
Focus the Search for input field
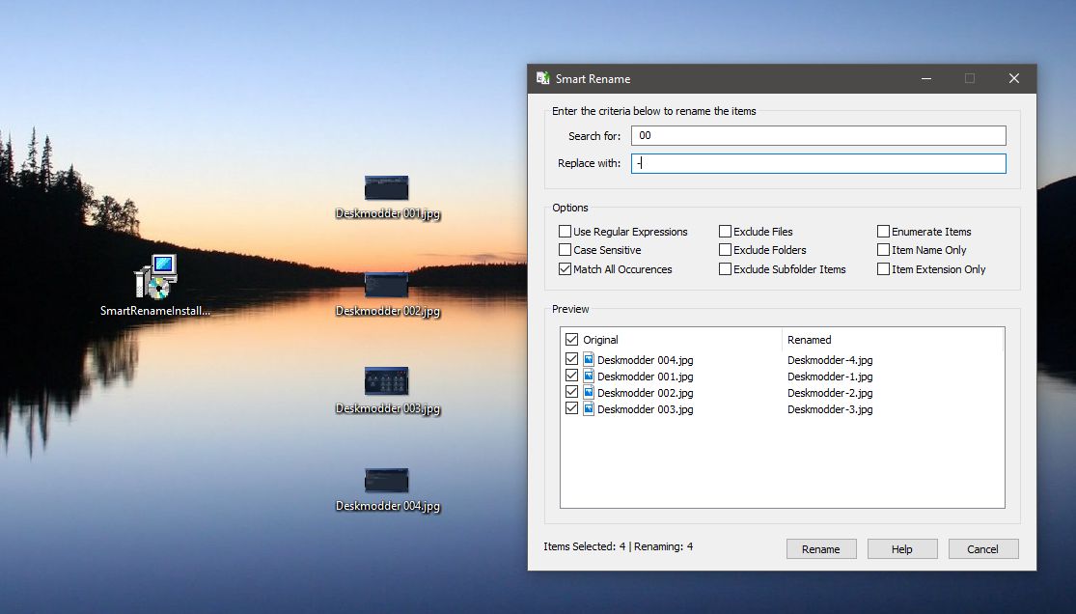point(818,135)
